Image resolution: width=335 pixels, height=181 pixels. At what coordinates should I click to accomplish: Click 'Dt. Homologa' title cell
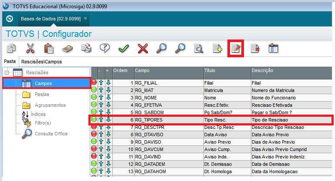point(227,171)
